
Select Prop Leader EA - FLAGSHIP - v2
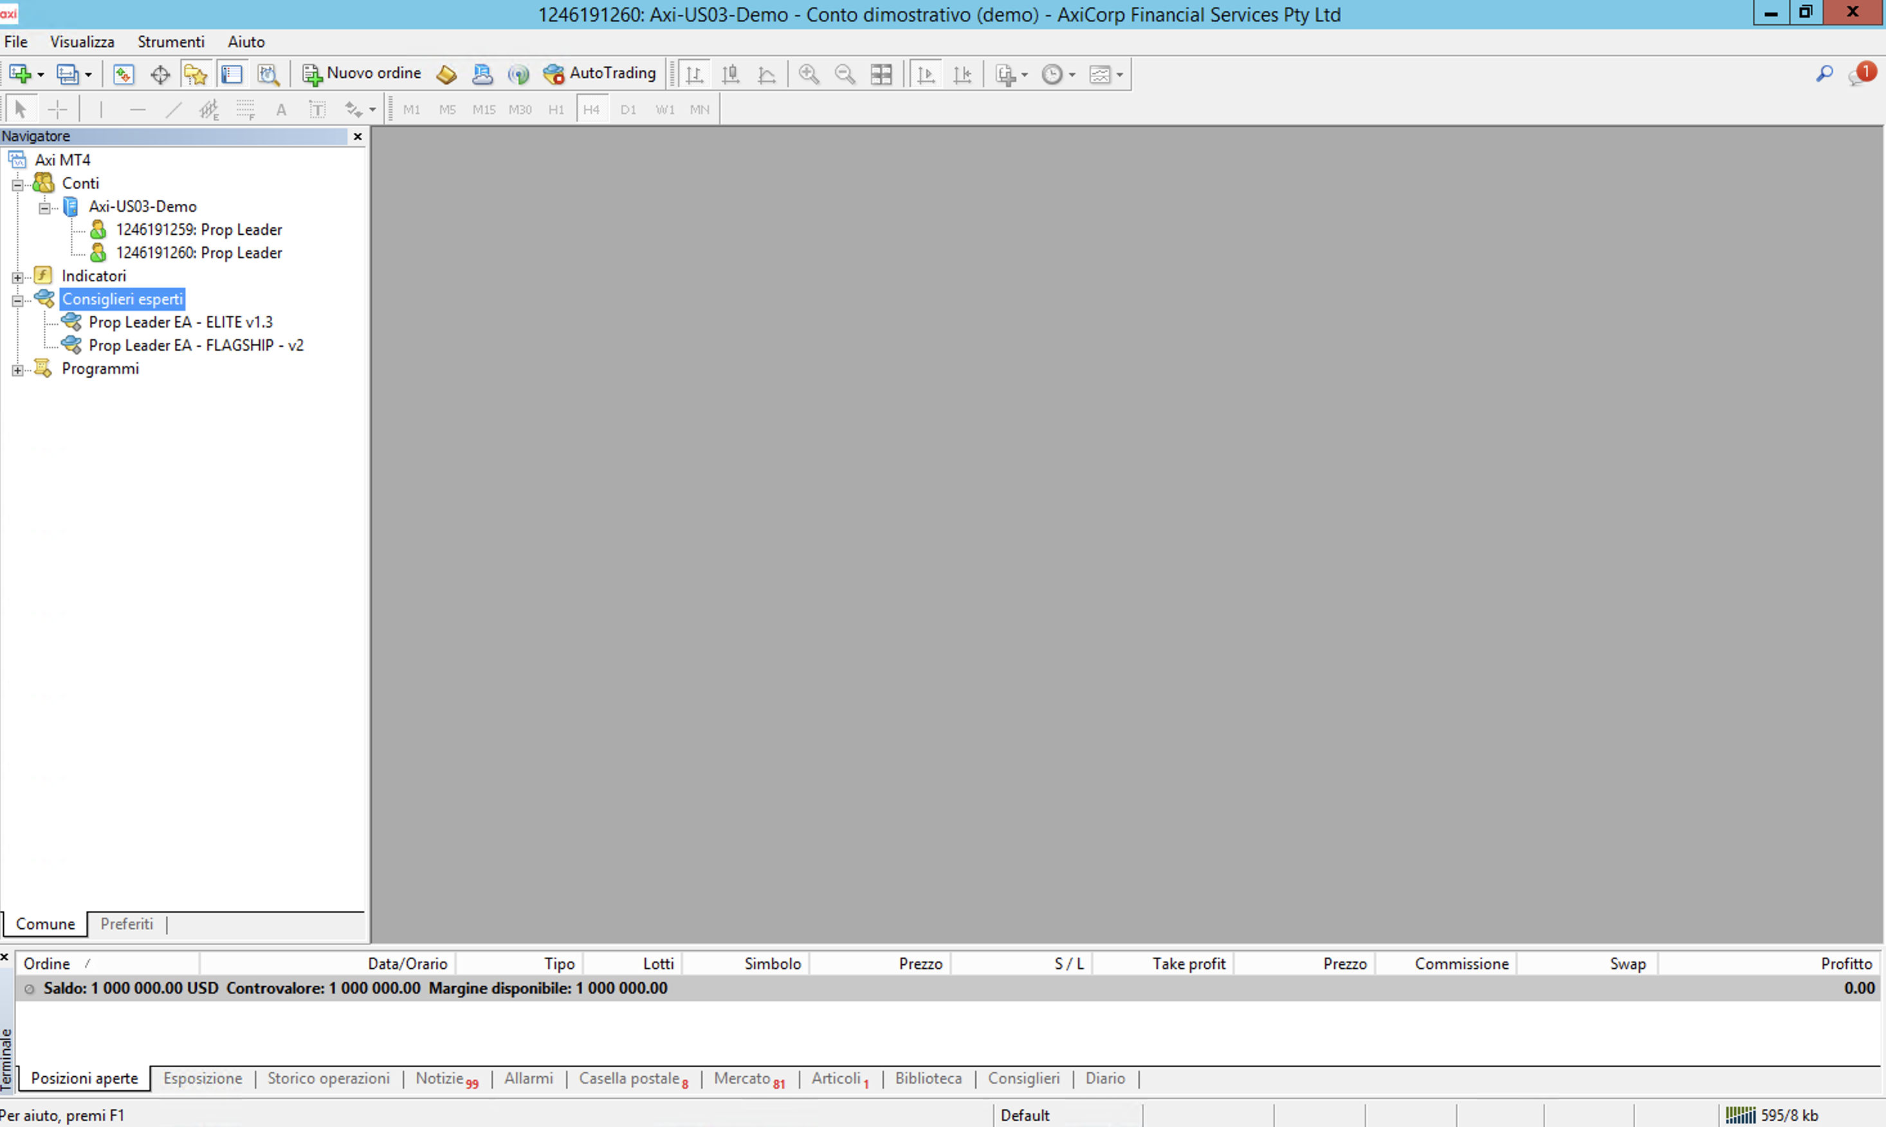pyautogui.click(x=196, y=345)
